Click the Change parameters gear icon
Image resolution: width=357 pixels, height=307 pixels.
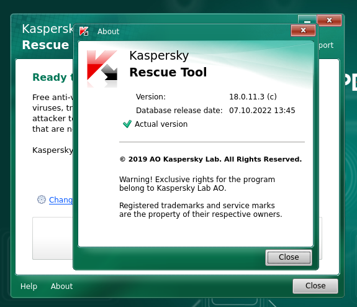(x=42, y=199)
